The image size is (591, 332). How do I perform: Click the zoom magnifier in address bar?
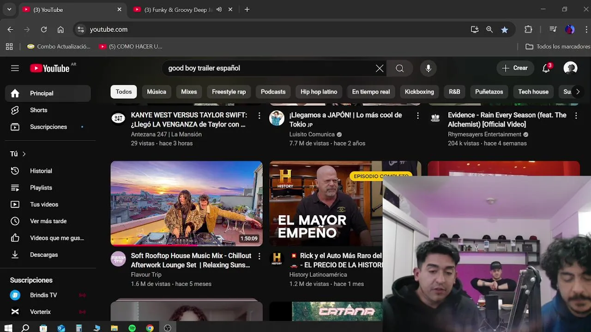point(489,30)
